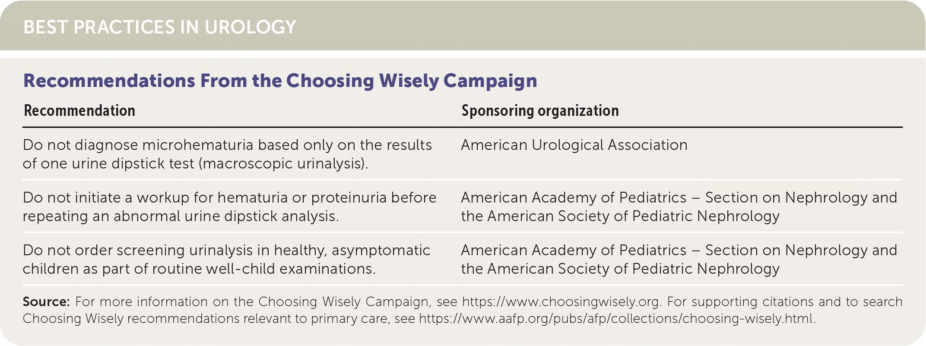Click the bold 'Source:' label
Viewport: 926px width, 346px height.
point(46,302)
